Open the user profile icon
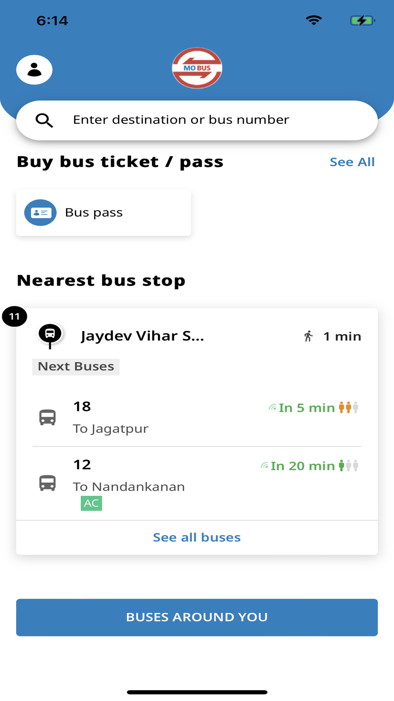 point(34,70)
